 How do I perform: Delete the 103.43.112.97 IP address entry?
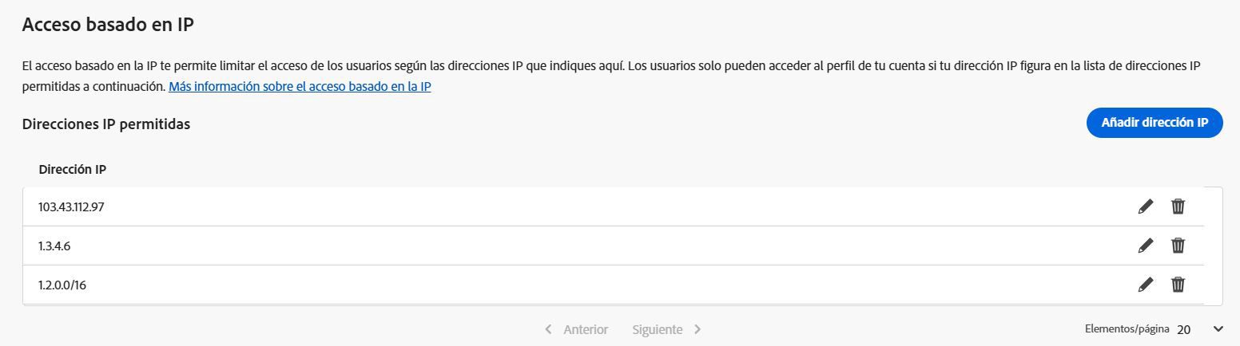tap(1178, 206)
